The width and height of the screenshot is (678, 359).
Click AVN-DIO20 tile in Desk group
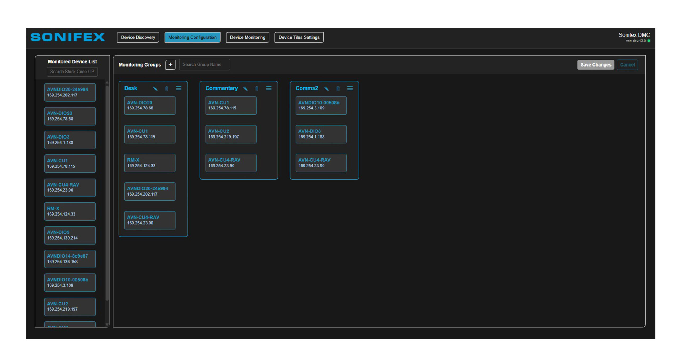(x=150, y=105)
